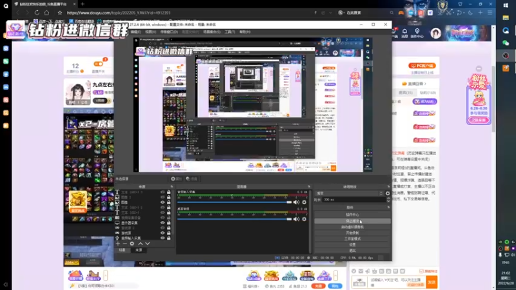The width and height of the screenshot is (516, 290).
Task: Hide the 游戏源 source eye icon
Action: tap(163, 233)
